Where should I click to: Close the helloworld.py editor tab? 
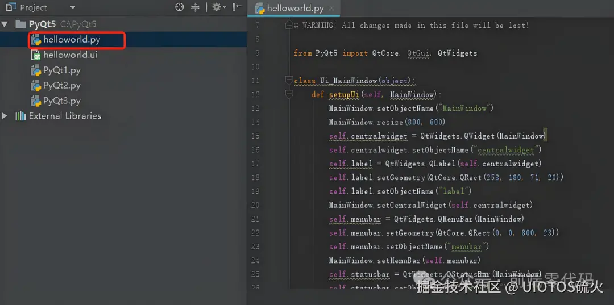[331, 8]
